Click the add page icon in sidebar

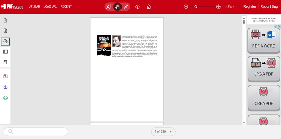coord(5,31)
